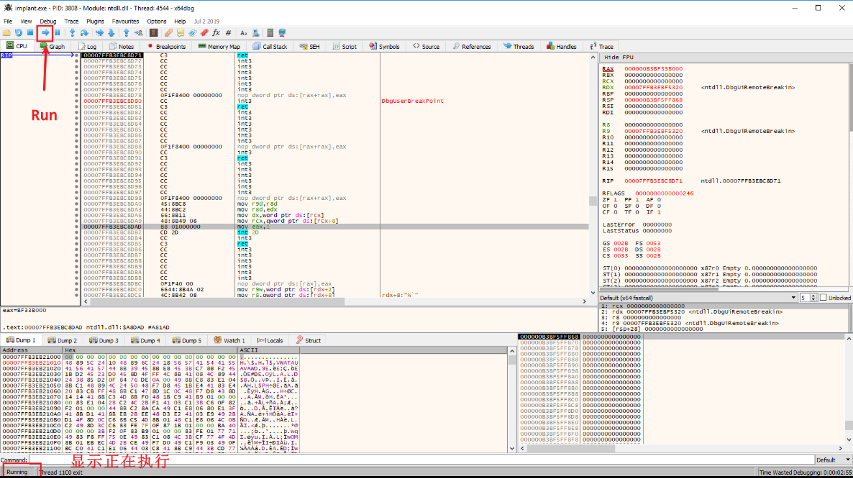
Task: Click the Pause toolbar icon
Action: point(57,33)
